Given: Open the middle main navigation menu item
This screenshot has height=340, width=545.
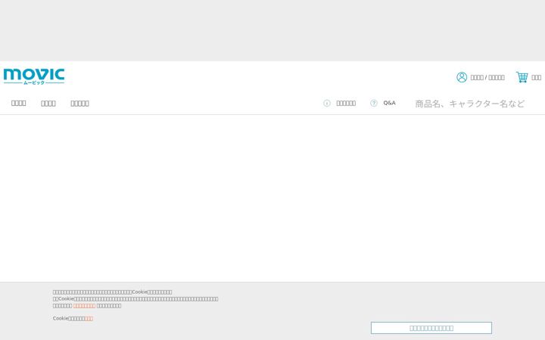Looking at the screenshot, I should click(x=48, y=104).
